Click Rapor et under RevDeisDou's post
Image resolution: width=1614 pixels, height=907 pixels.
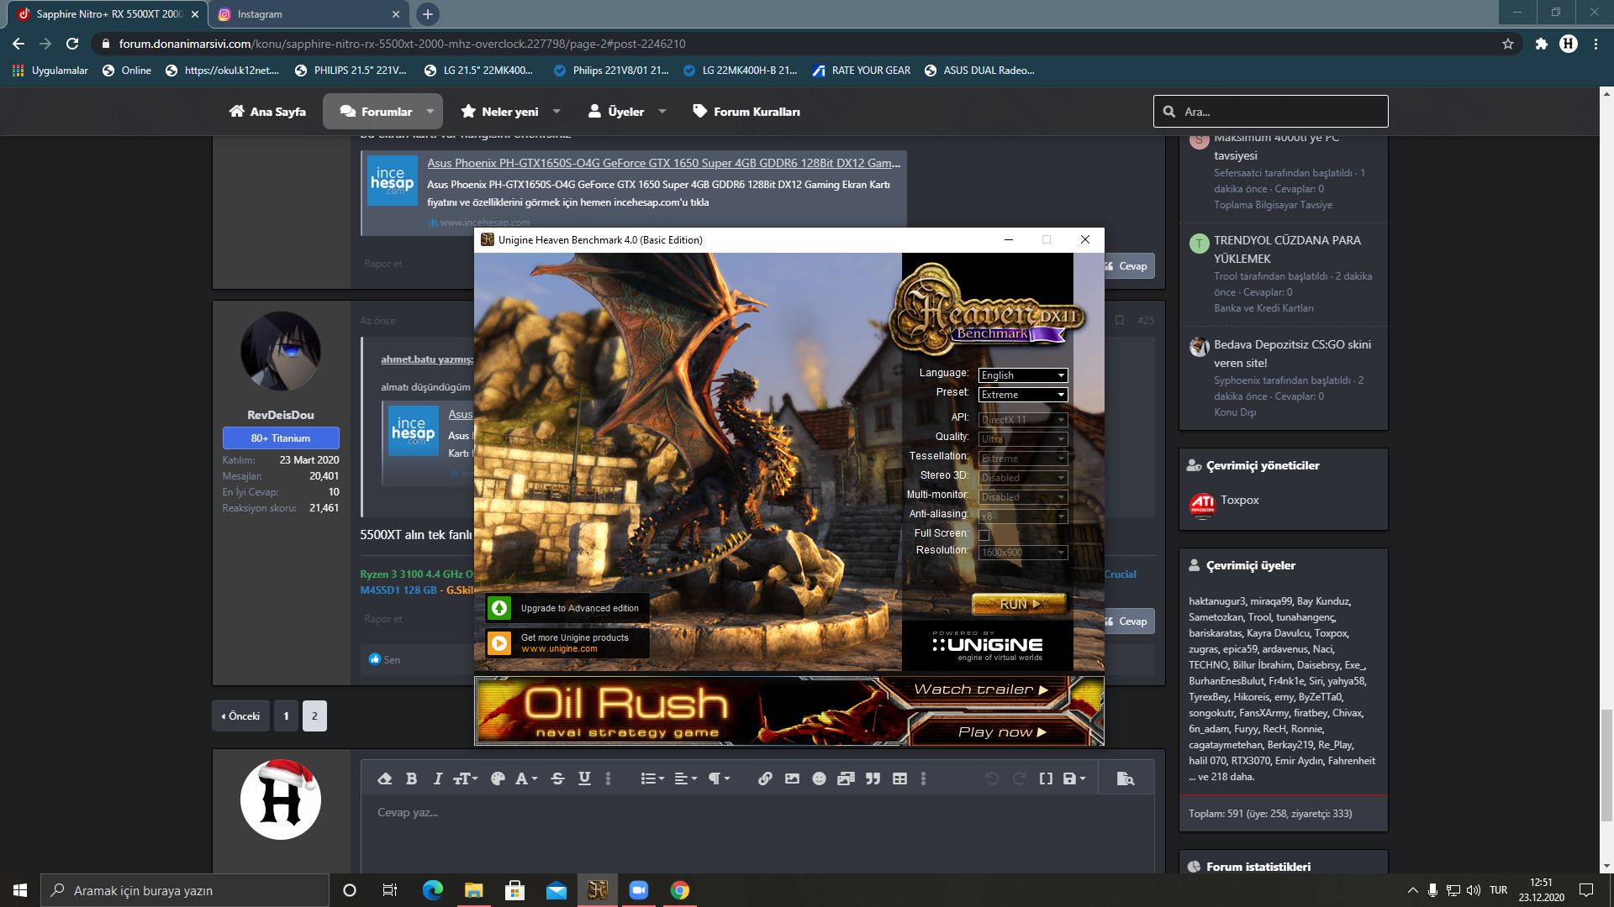click(383, 619)
